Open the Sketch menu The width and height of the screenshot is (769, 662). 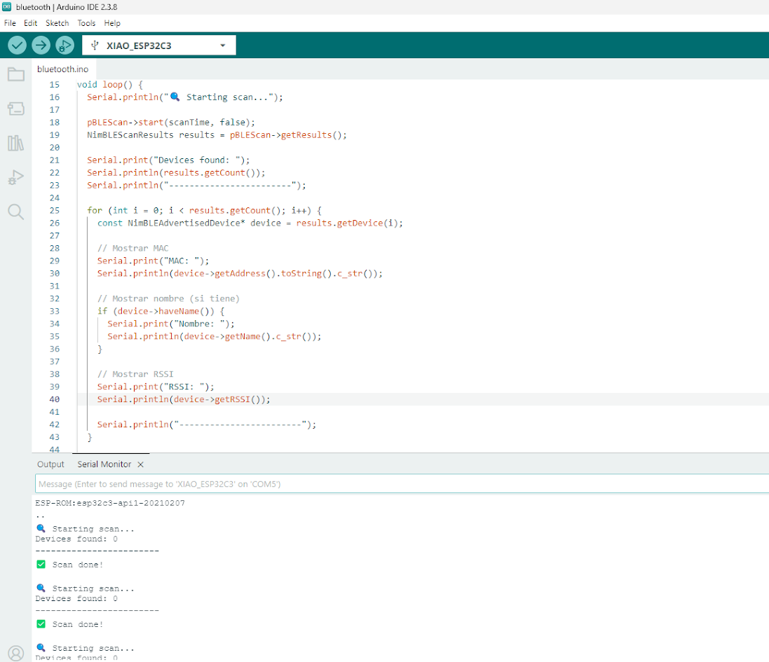point(57,23)
